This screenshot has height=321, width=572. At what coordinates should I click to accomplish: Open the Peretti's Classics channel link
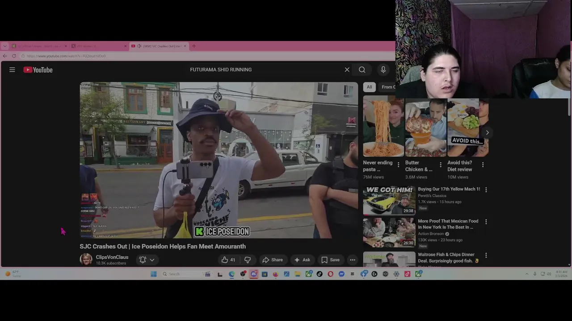[x=432, y=195]
